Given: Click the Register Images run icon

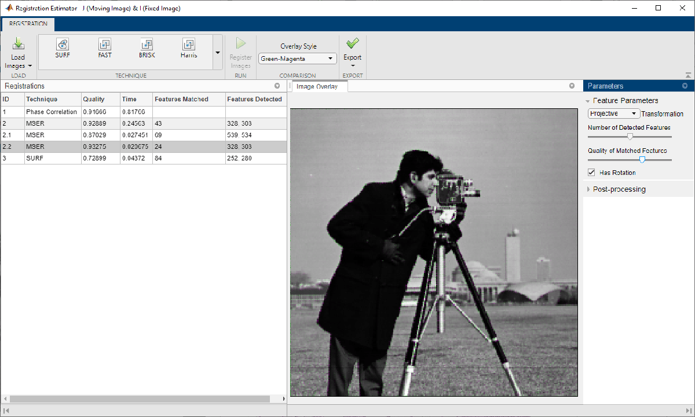Looking at the screenshot, I should (x=241, y=43).
